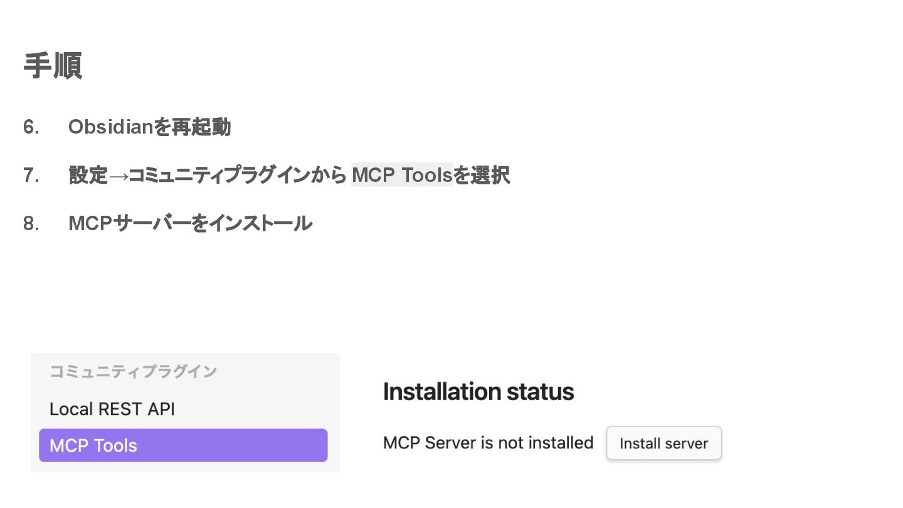Click the Installation status heading
The height and width of the screenshot is (508, 903).
tap(478, 391)
